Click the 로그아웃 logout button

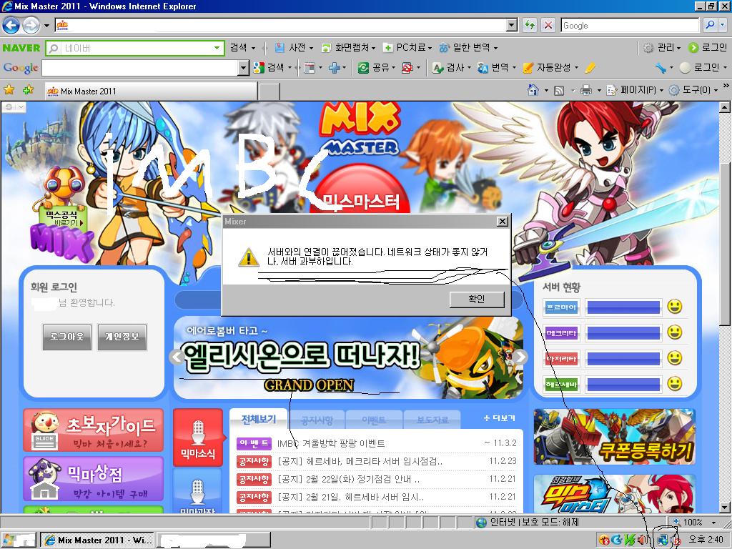coord(66,337)
